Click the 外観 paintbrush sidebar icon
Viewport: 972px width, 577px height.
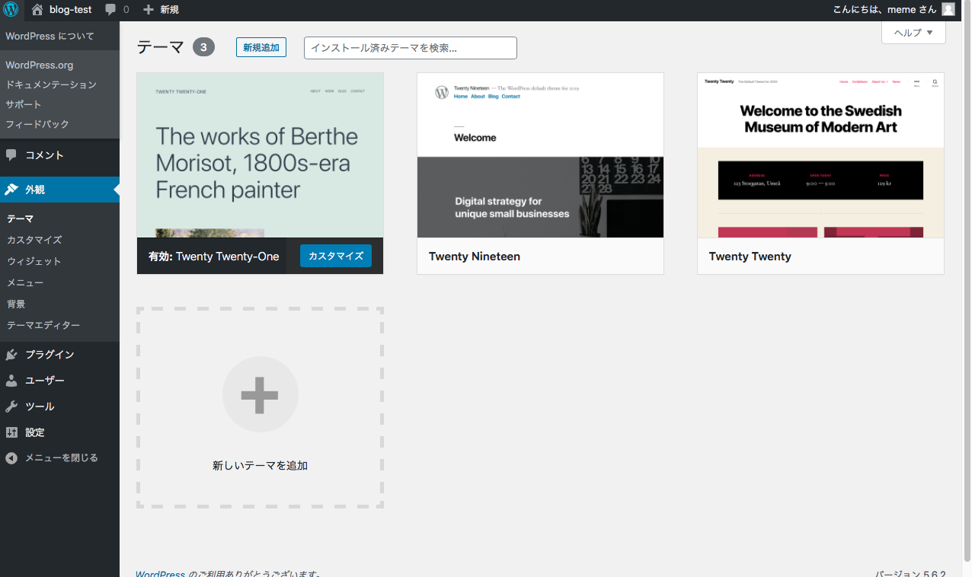[11, 190]
